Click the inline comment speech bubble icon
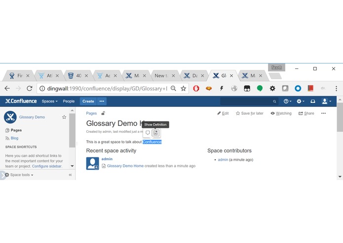 [148, 133]
